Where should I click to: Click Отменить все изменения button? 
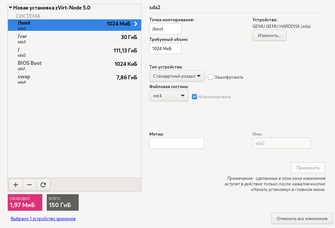pos(302,218)
